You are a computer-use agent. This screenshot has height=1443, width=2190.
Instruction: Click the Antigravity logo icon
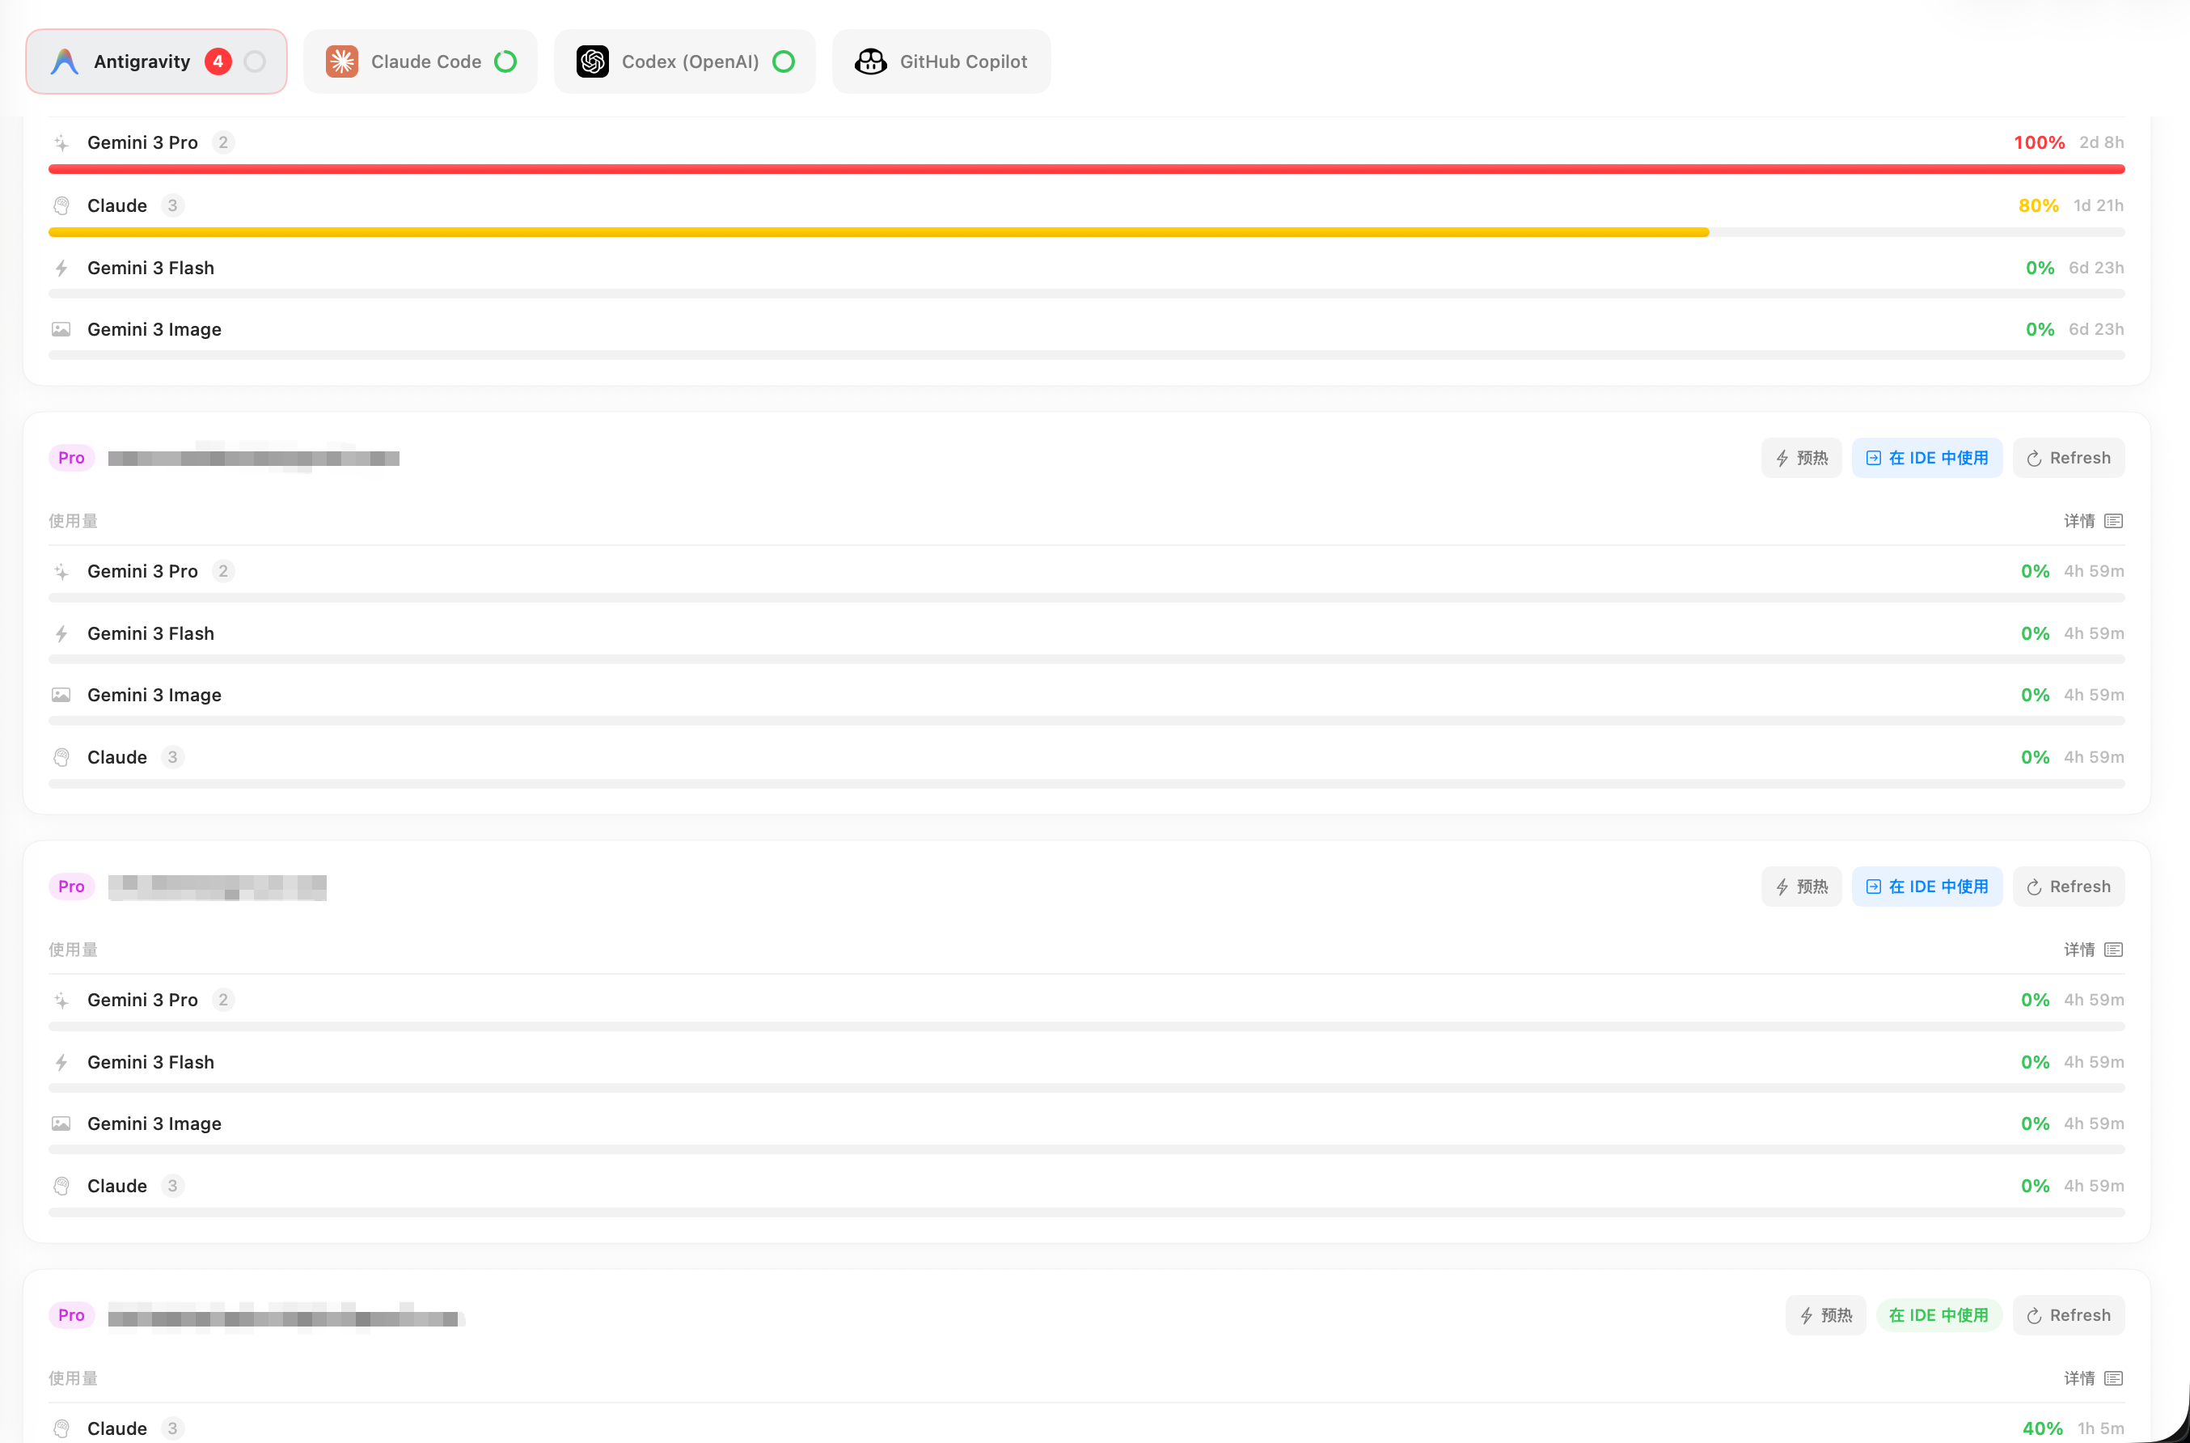[65, 61]
